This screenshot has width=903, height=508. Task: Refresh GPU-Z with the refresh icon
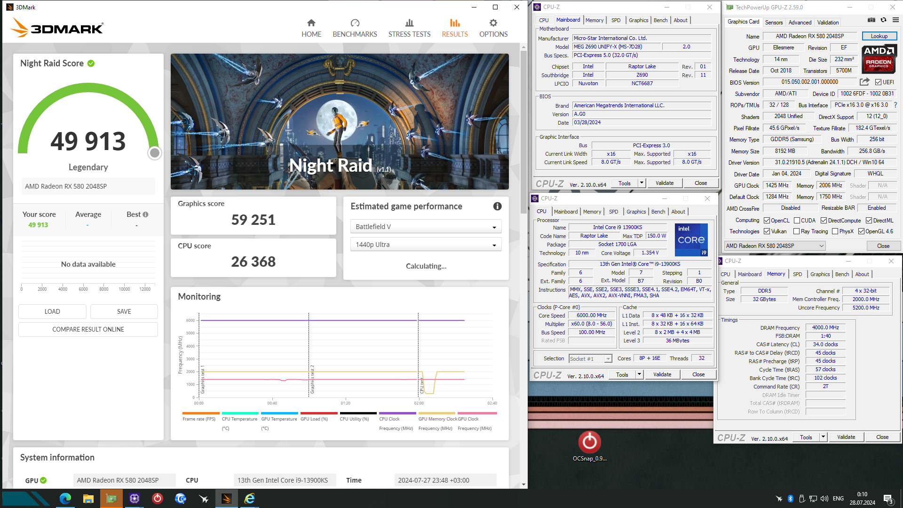point(883,20)
